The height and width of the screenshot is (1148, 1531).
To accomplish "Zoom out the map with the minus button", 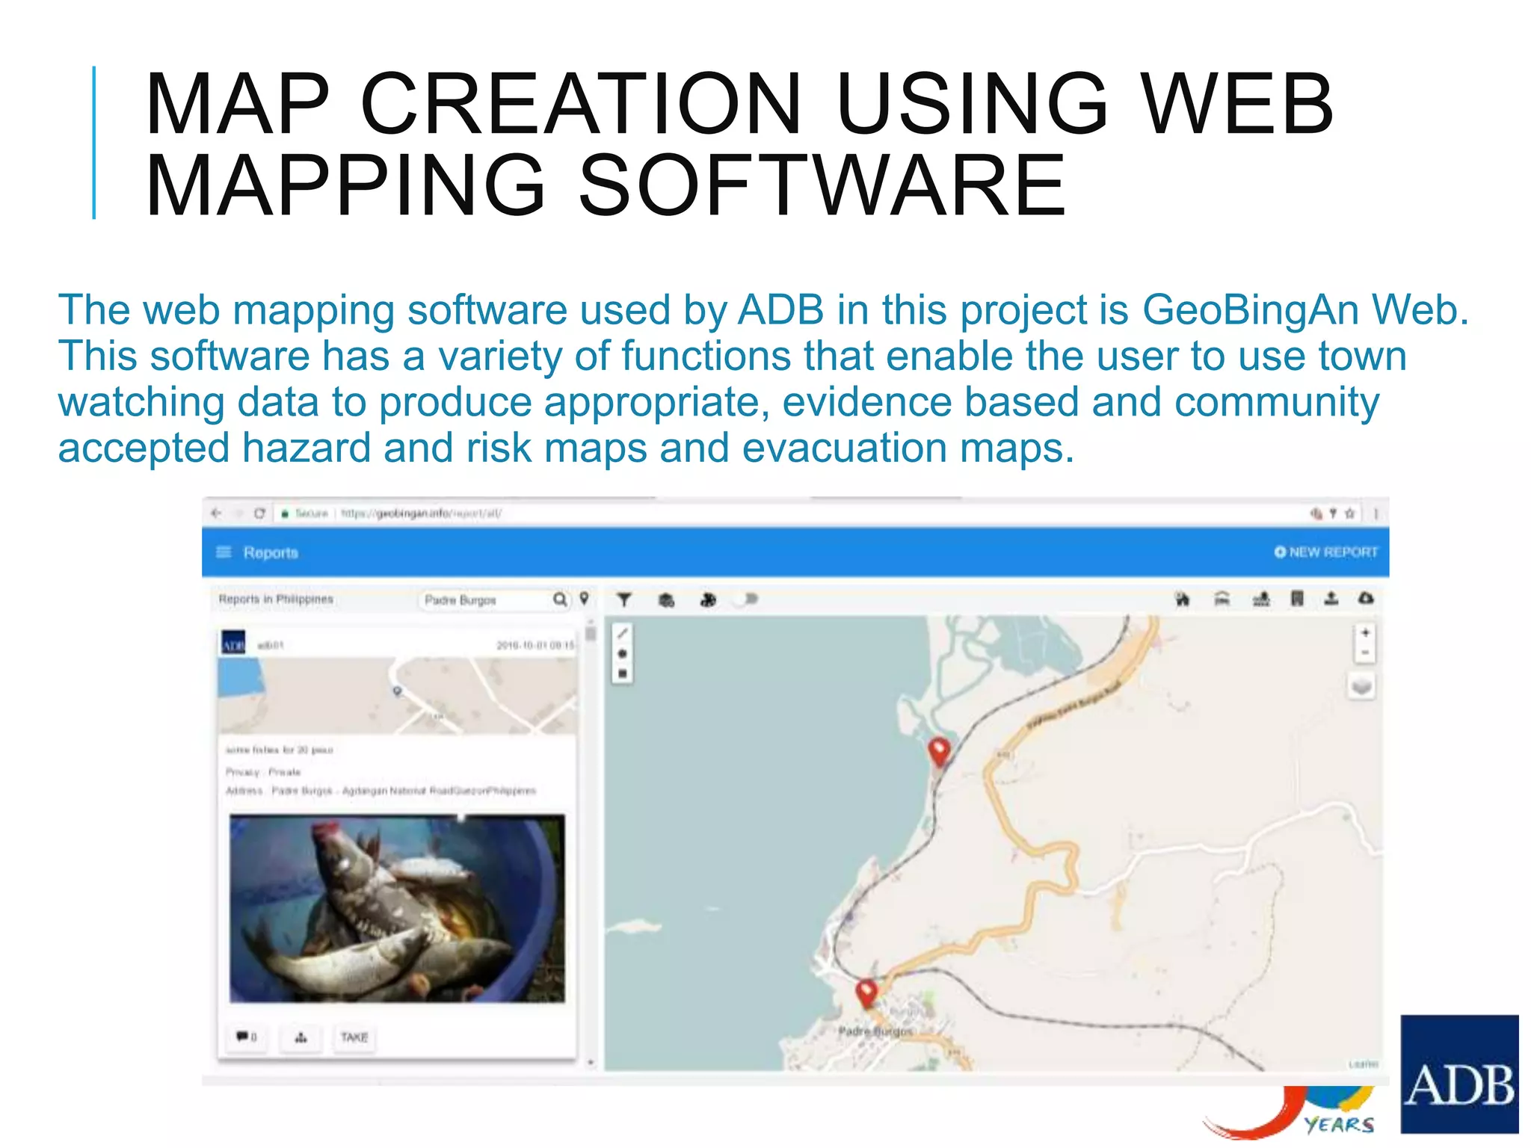I will click(x=1365, y=653).
